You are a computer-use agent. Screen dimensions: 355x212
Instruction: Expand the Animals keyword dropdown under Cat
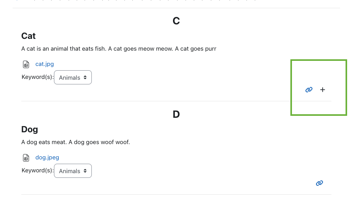coord(73,77)
